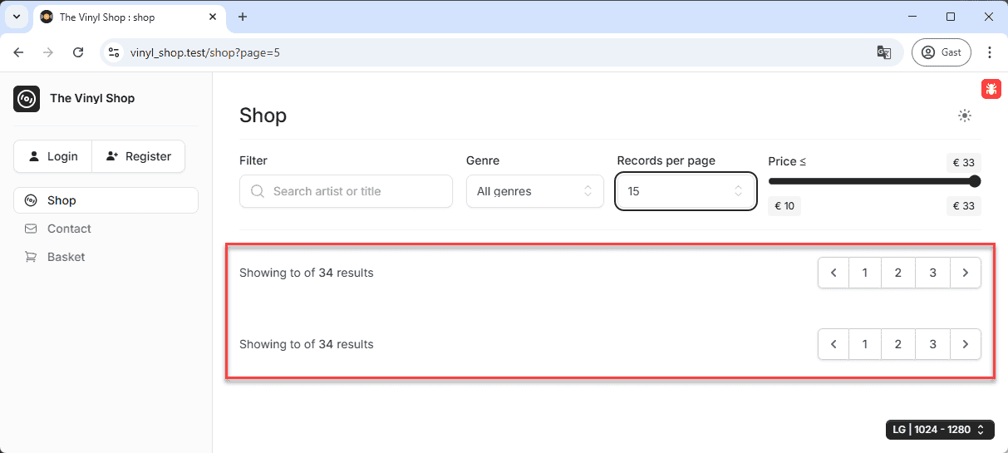Open site information icon in address bar
The image size is (1008, 453).
(115, 52)
